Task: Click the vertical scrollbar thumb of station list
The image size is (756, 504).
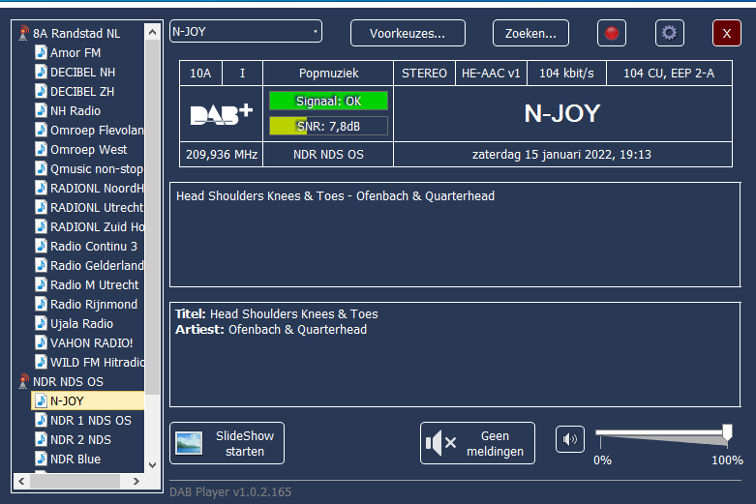Action: tap(152, 217)
